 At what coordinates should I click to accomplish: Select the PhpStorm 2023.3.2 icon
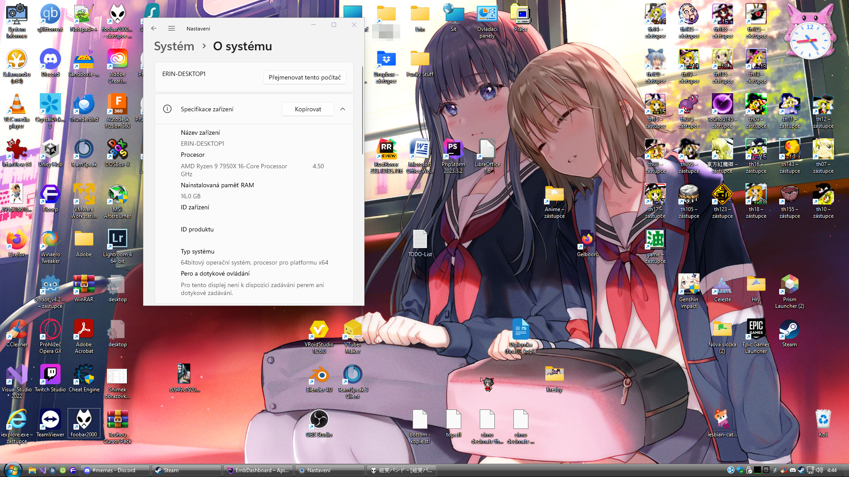[x=454, y=156]
